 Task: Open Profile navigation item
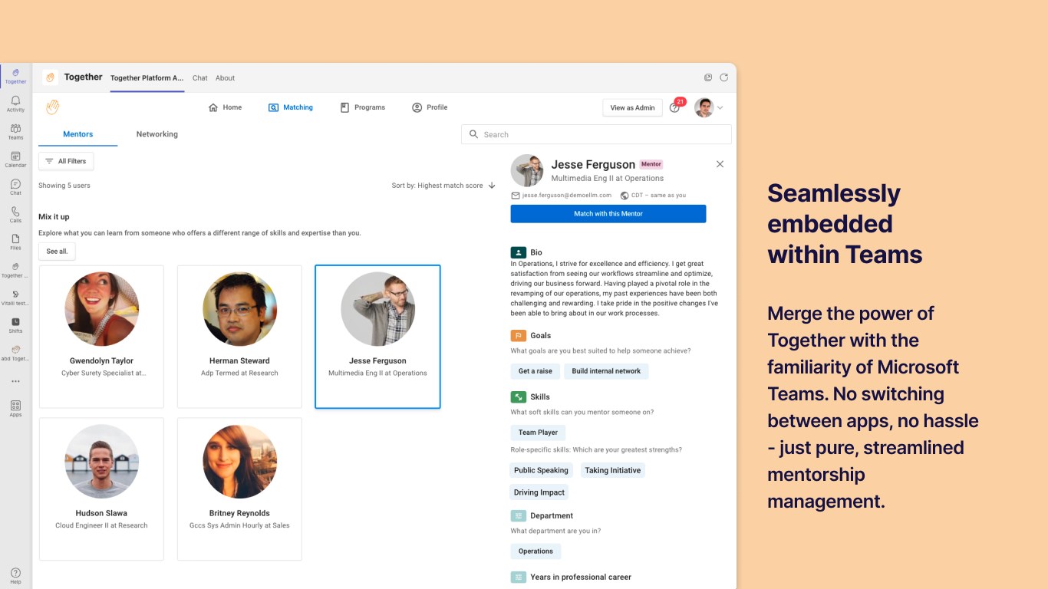click(x=430, y=107)
